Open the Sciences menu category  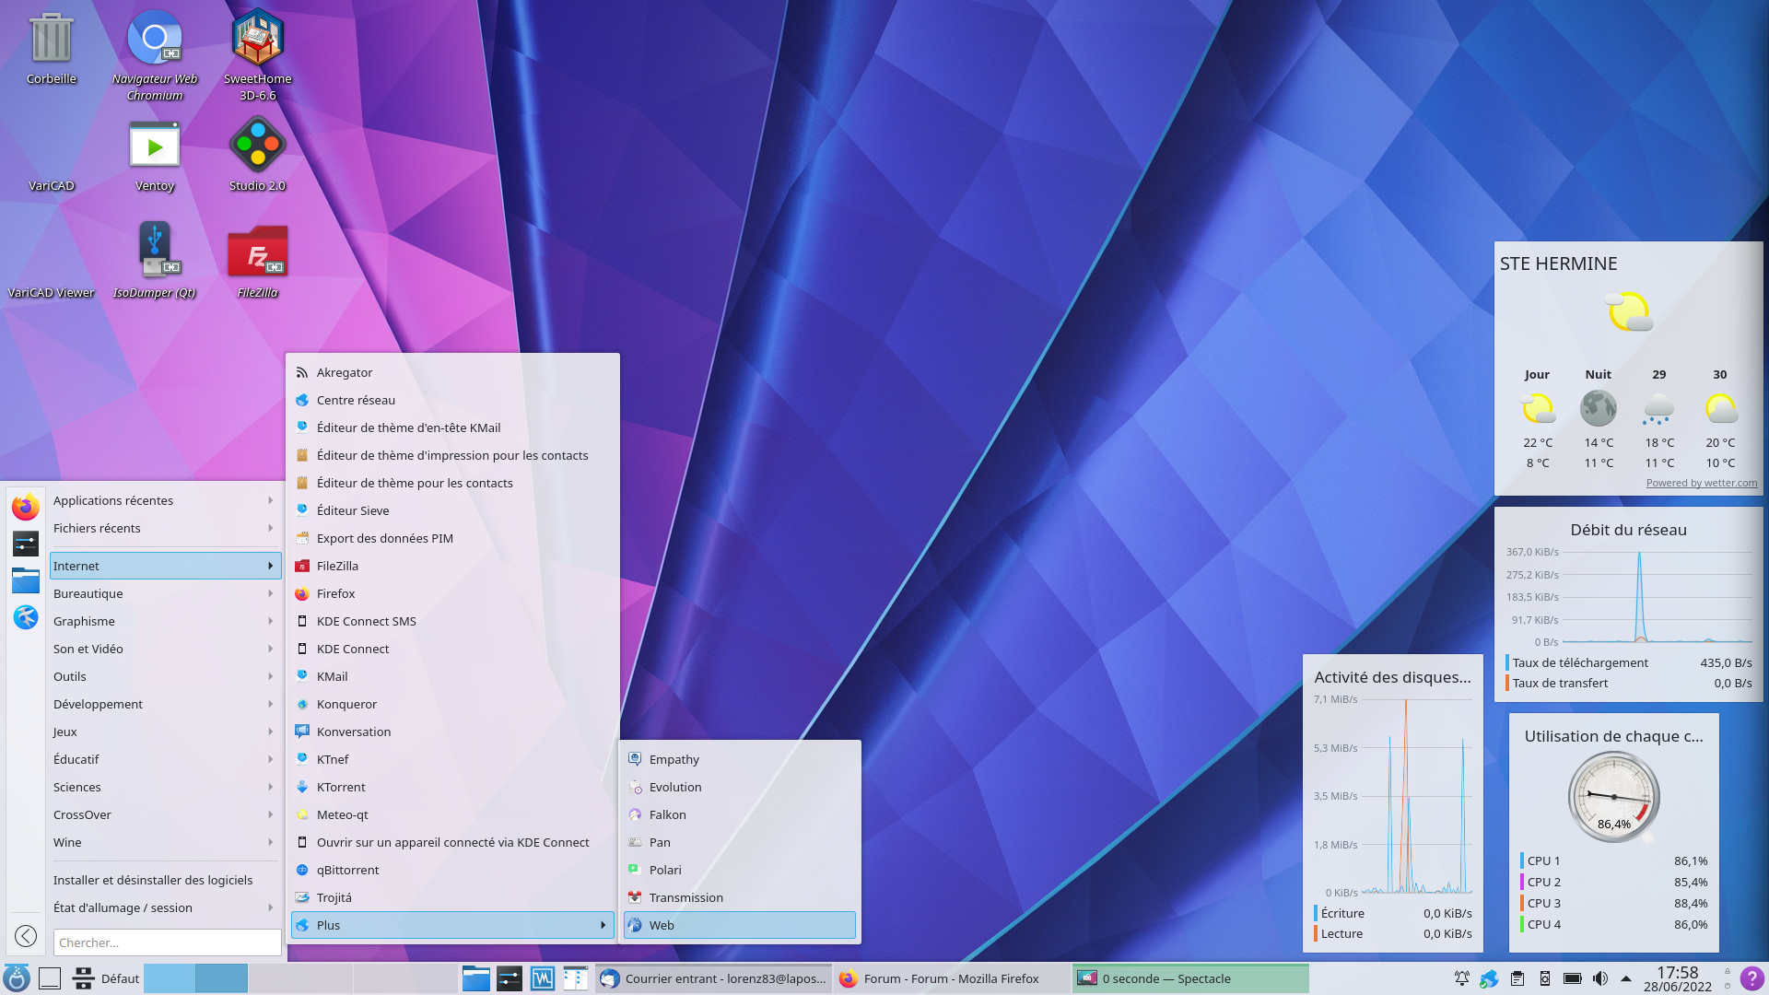pos(165,787)
